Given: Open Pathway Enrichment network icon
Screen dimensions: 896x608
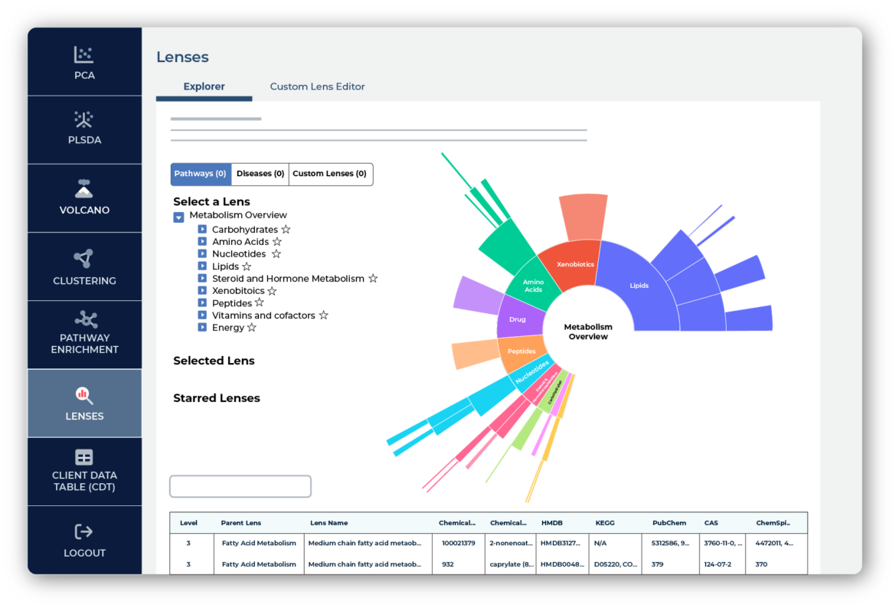Looking at the screenshot, I should click(x=84, y=319).
